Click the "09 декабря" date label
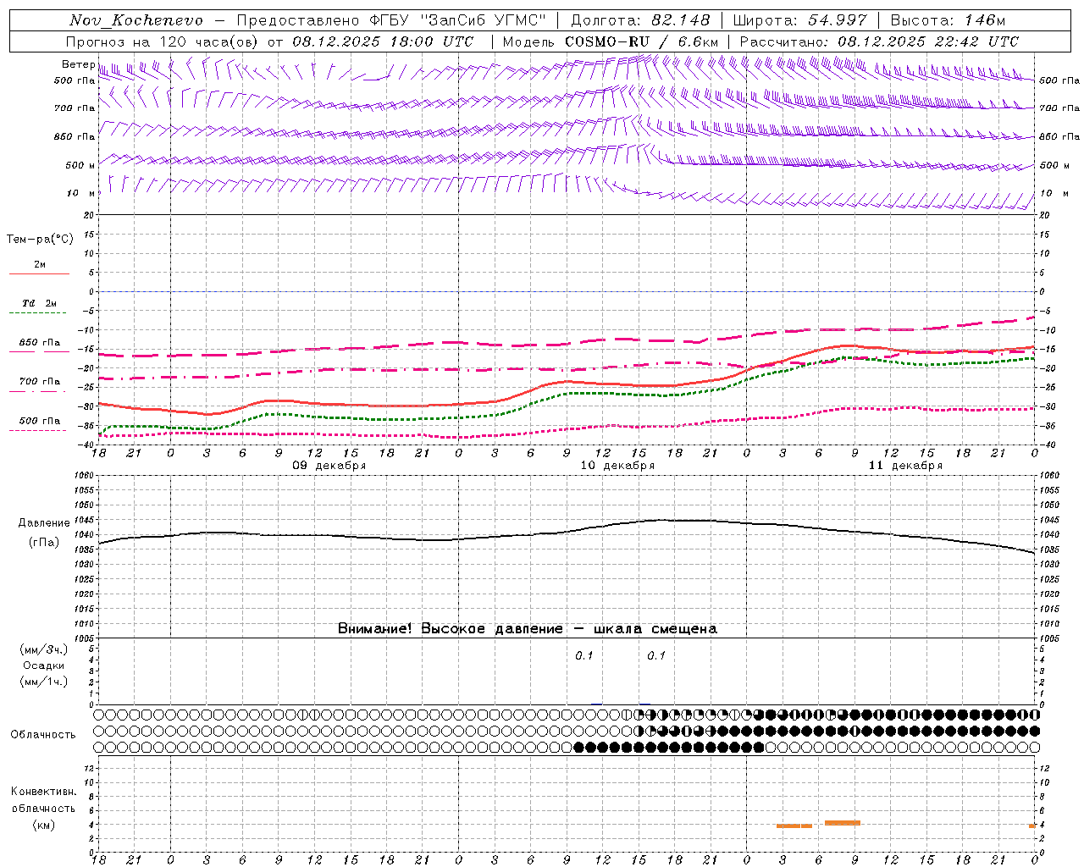 [329, 466]
